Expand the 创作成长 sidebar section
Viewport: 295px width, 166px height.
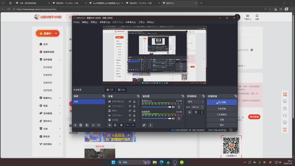[60, 144]
